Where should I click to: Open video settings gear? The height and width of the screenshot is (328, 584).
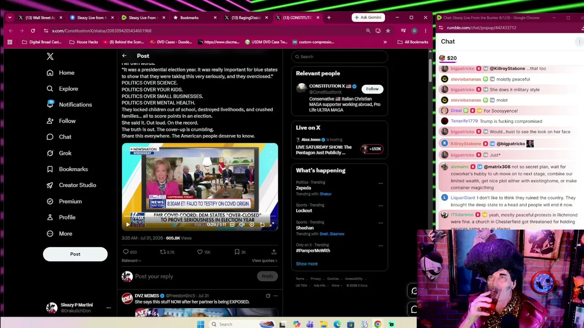click(252, 225)
